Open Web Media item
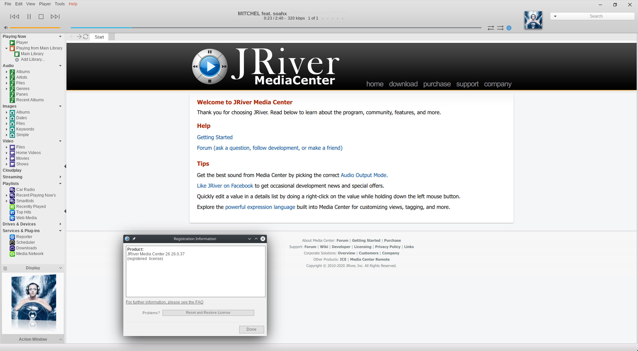Image resolution: width=638 pixels, height=351 pixels. (27, 218)
